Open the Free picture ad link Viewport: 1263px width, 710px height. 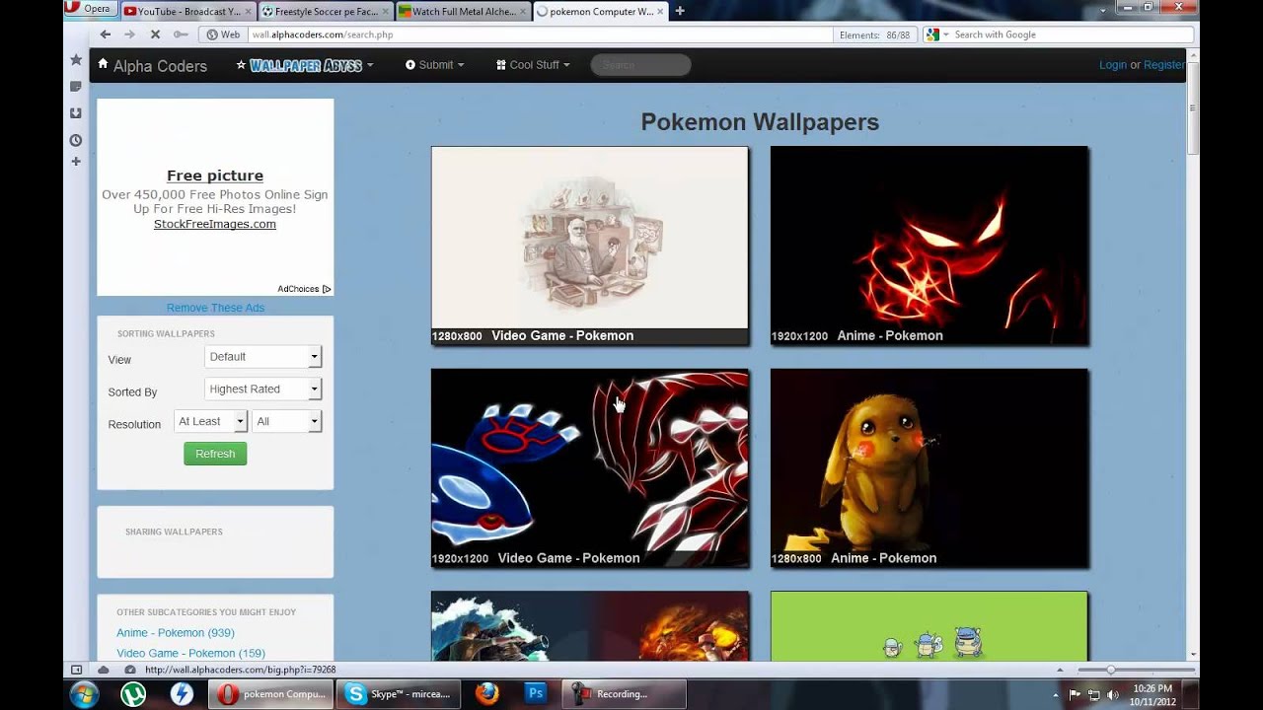215,176
